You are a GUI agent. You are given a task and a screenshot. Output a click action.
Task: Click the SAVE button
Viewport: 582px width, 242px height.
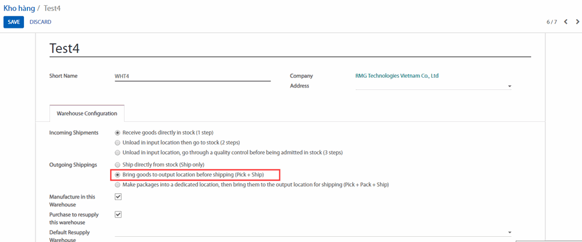tap(13, 22)
